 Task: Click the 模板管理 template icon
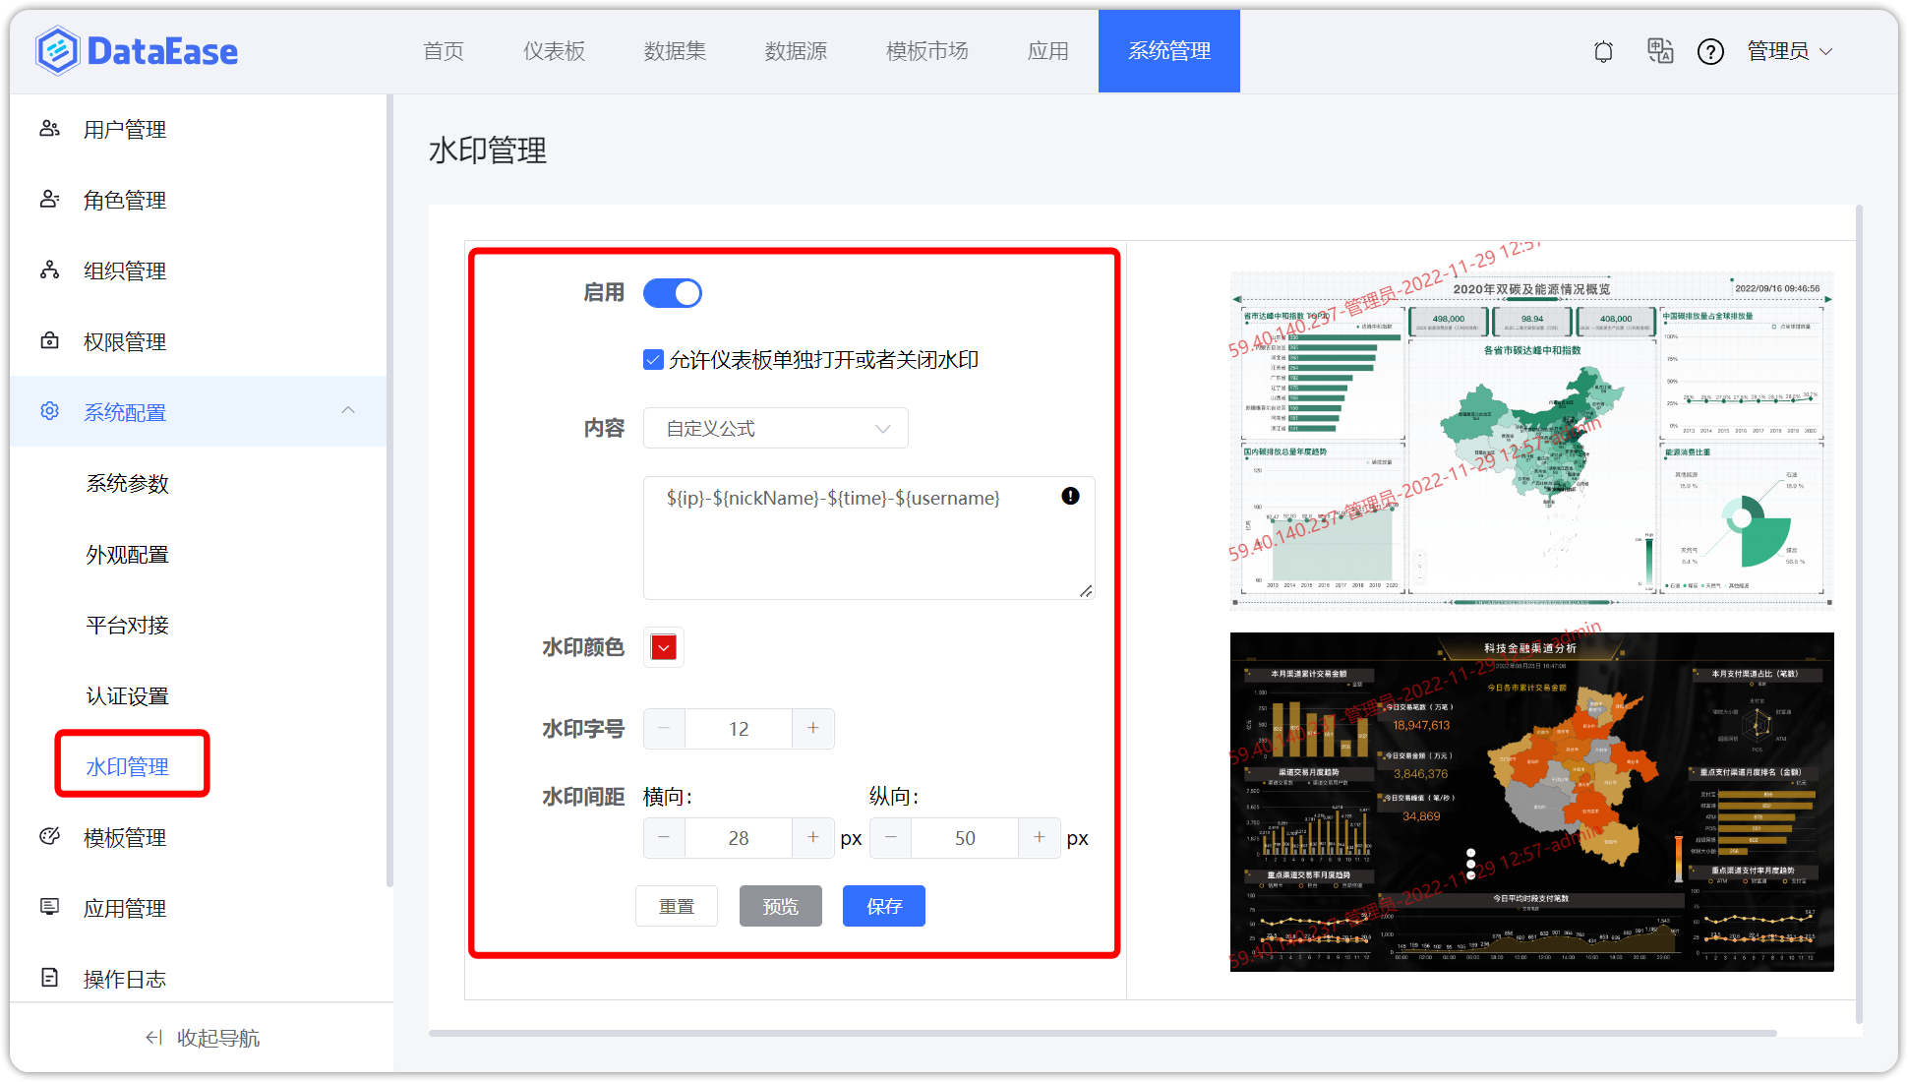49,836
